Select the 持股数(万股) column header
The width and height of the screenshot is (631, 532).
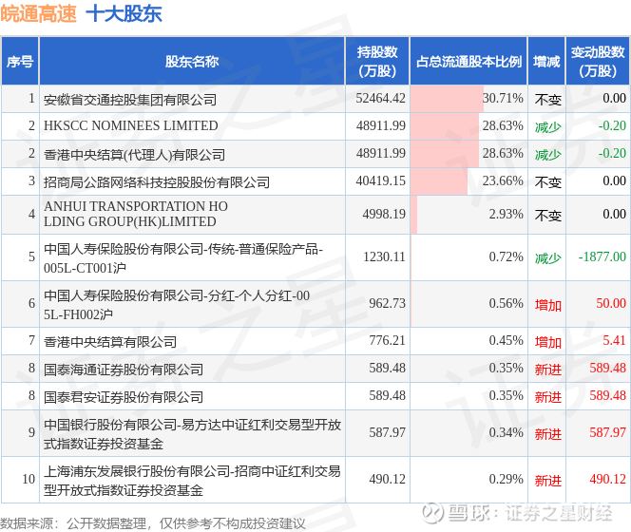(377, 61)
